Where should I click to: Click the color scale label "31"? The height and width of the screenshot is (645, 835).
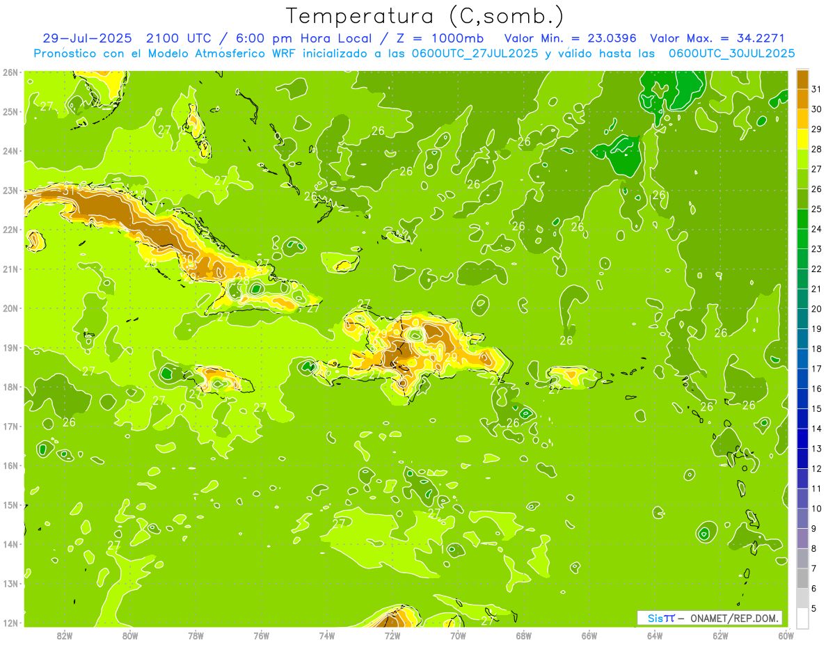[x=816, y=89]
